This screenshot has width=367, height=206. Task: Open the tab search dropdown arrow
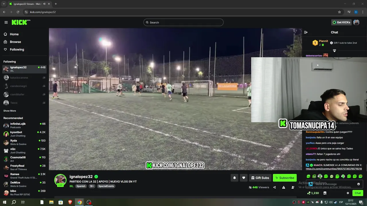point(4,4)
